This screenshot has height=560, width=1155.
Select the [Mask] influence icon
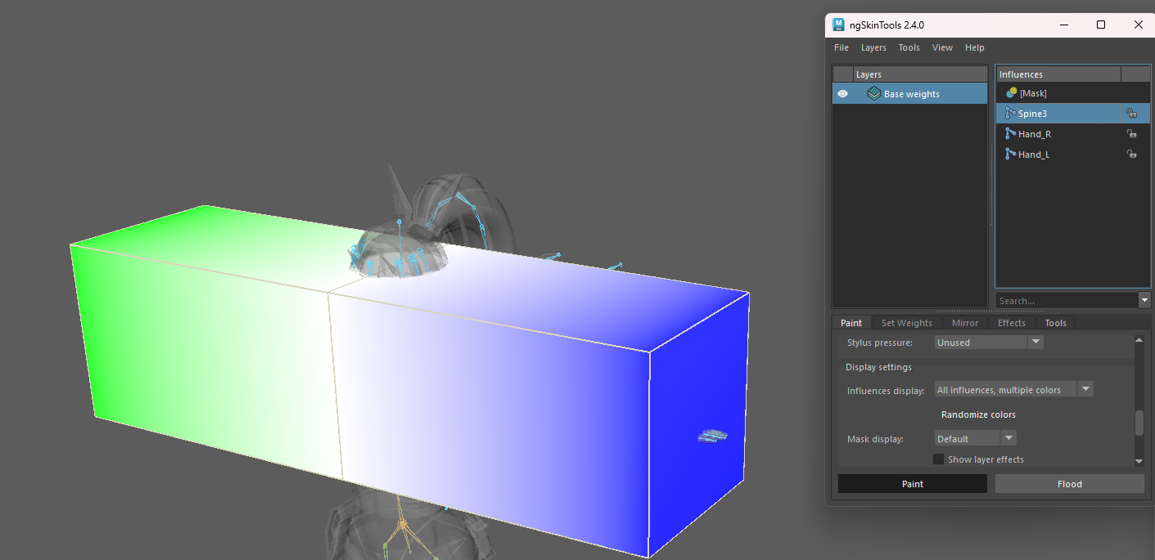tap(1012, 93)
